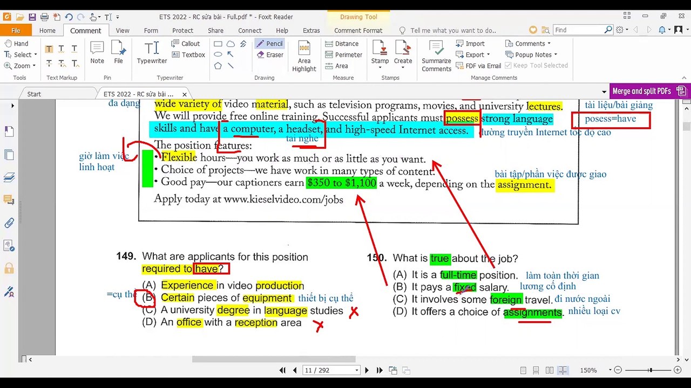Print using the quick access printer icon
The height and width of the screenshot is (388, 691).
click(44, 17)
